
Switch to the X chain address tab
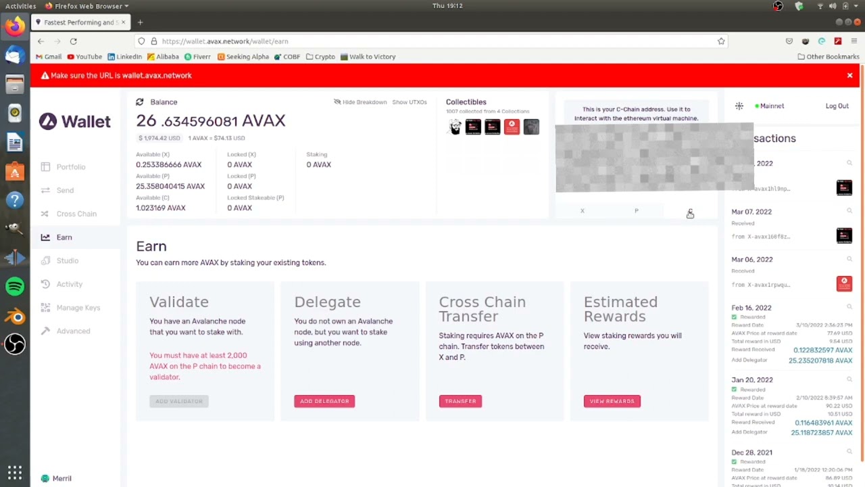[582, 211]
